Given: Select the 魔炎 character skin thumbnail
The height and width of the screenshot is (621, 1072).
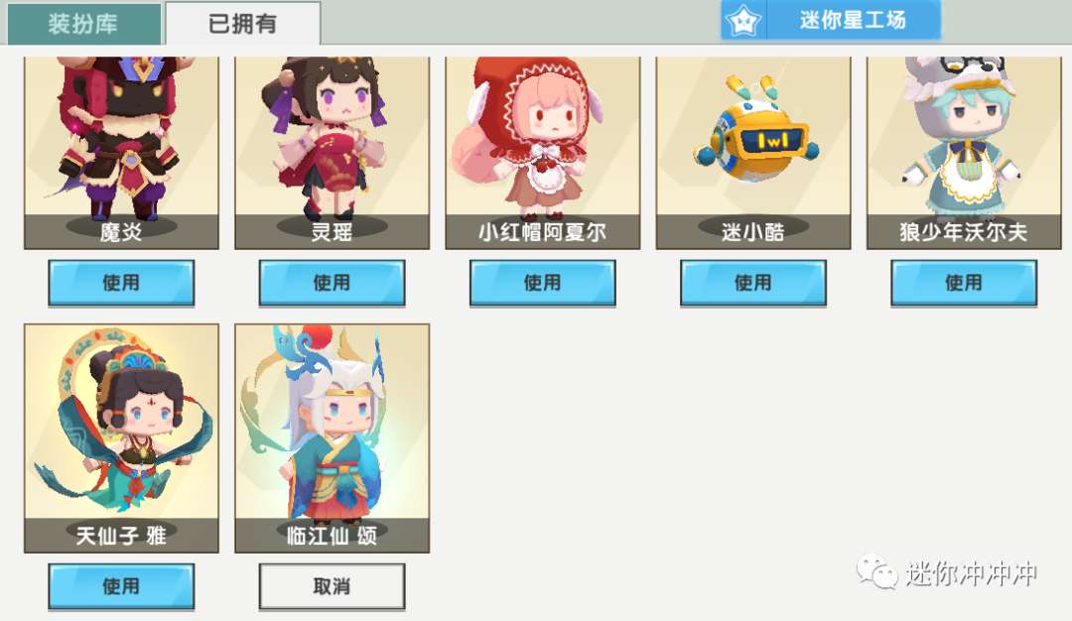Looking at the screenshot, I should pos(122,153).
